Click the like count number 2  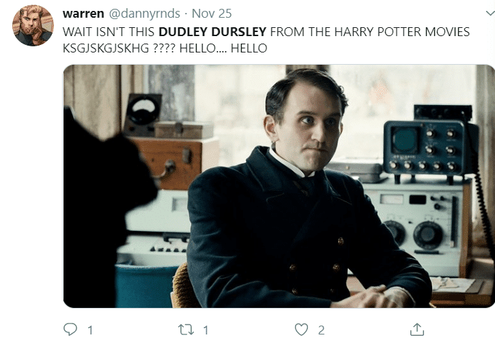coord(321,330)
